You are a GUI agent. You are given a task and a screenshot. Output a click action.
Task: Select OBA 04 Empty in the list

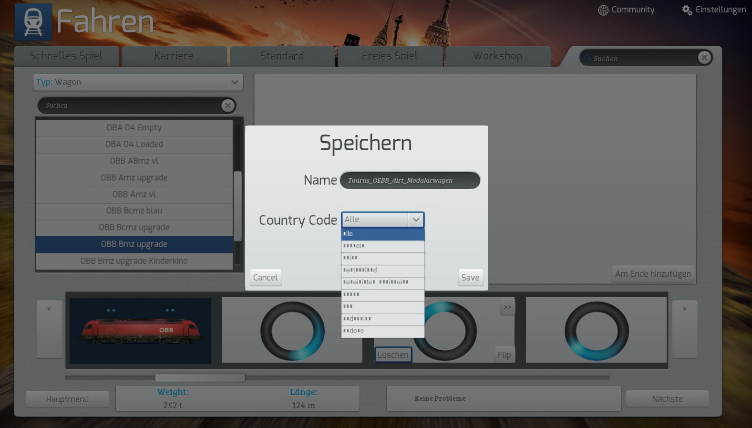(x=134, y=127)
